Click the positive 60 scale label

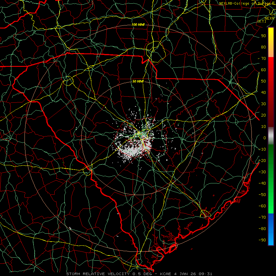pyautogui.click(x=263, y=70)
